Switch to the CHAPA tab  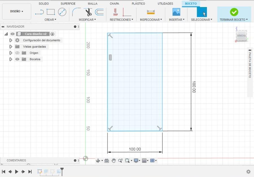point(114,4)
